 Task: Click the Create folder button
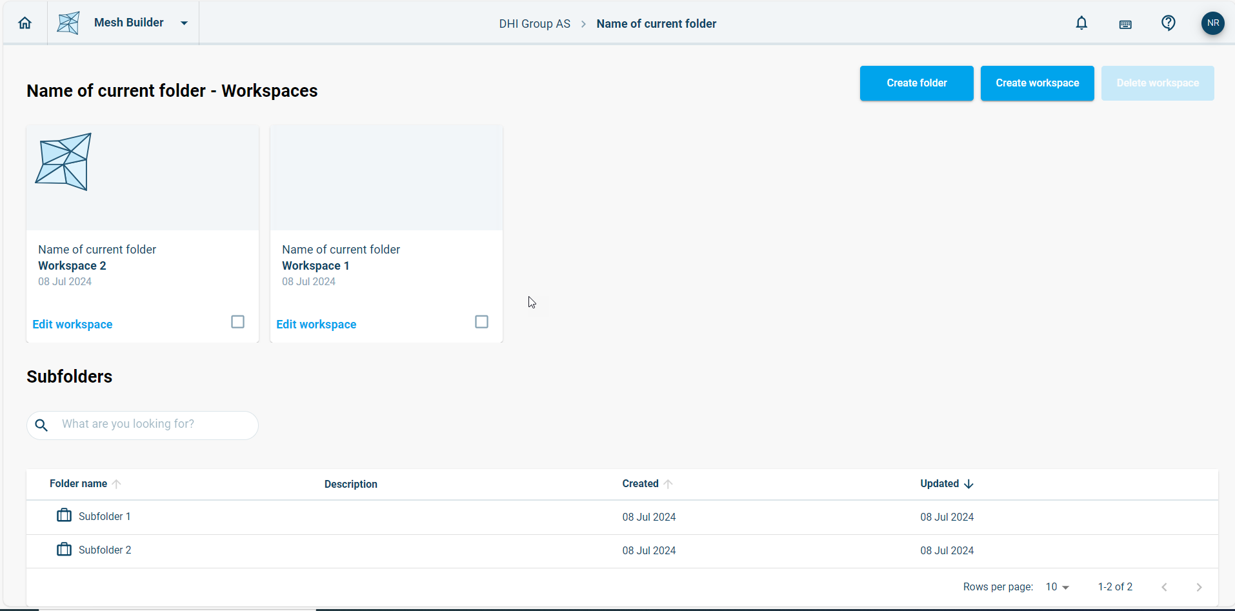916,83
